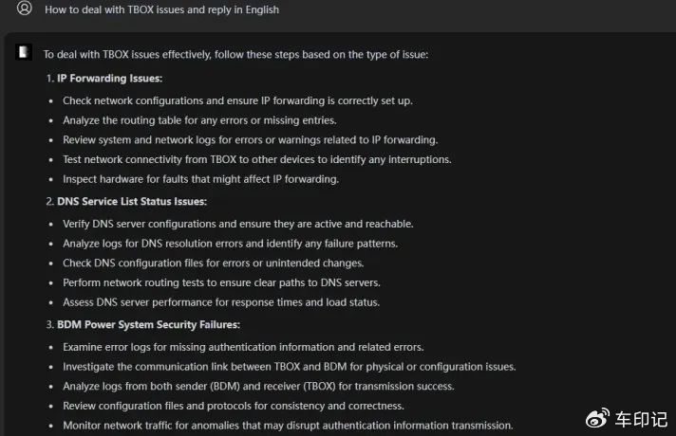Click the bullet 'Check network configurations and ensure IP forwarding'
The width and height of the screenshot is (676, 436).
tap(237, 100)
